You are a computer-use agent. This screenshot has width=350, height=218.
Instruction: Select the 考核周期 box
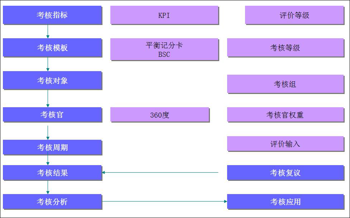52,147
